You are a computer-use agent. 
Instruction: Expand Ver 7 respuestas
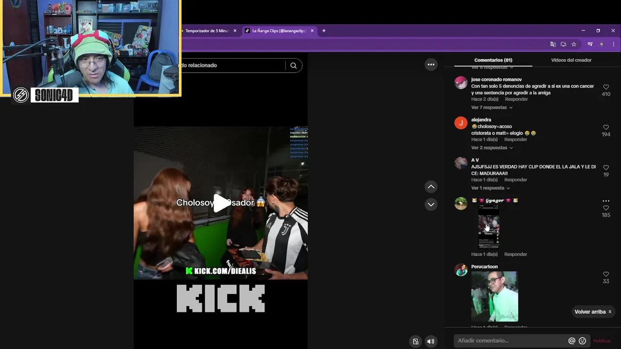[x=492, y=108]
